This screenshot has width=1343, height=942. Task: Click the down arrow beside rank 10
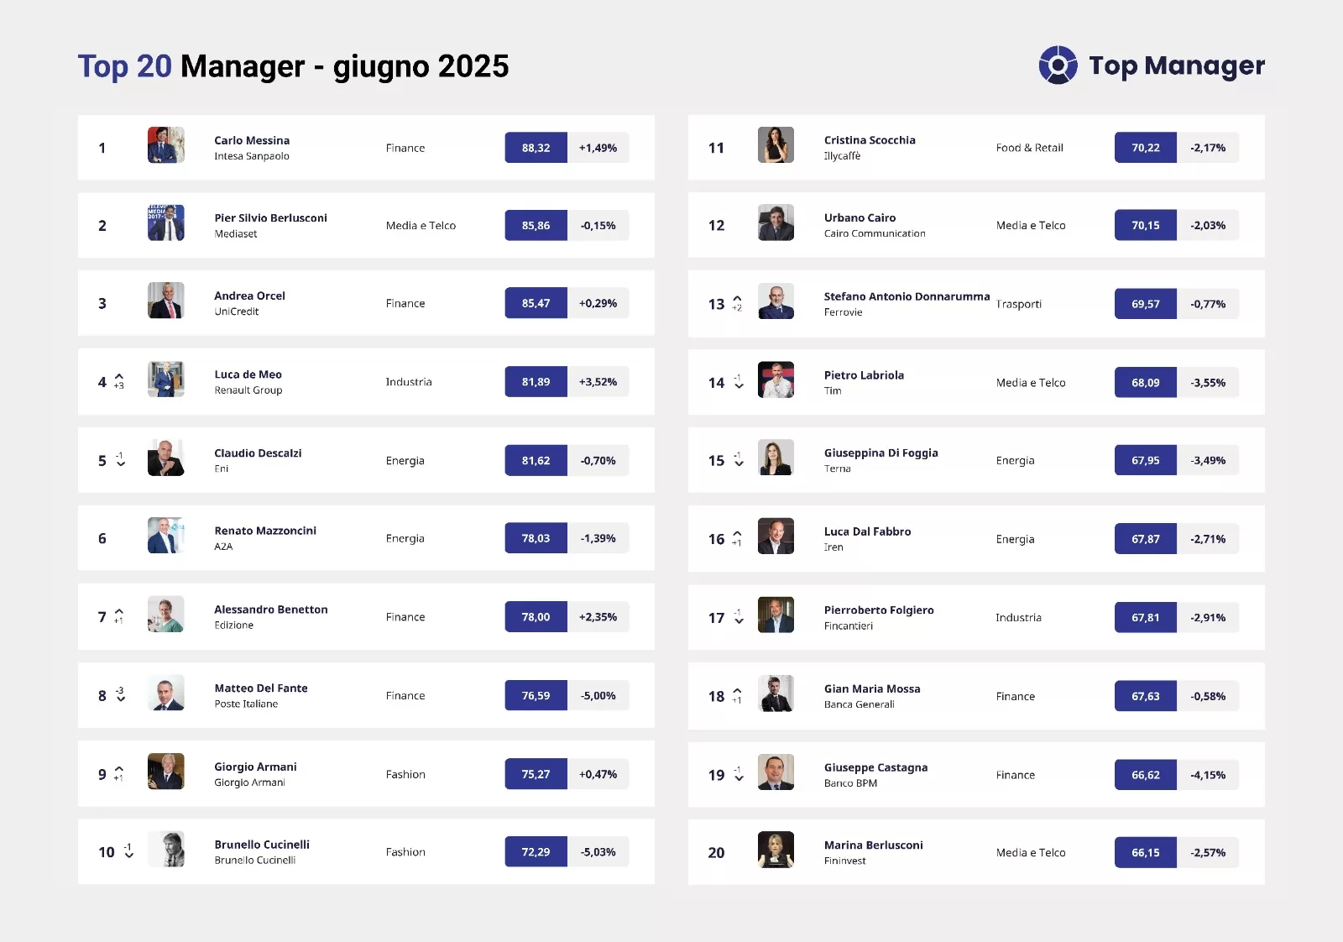(x=128, y=855)
